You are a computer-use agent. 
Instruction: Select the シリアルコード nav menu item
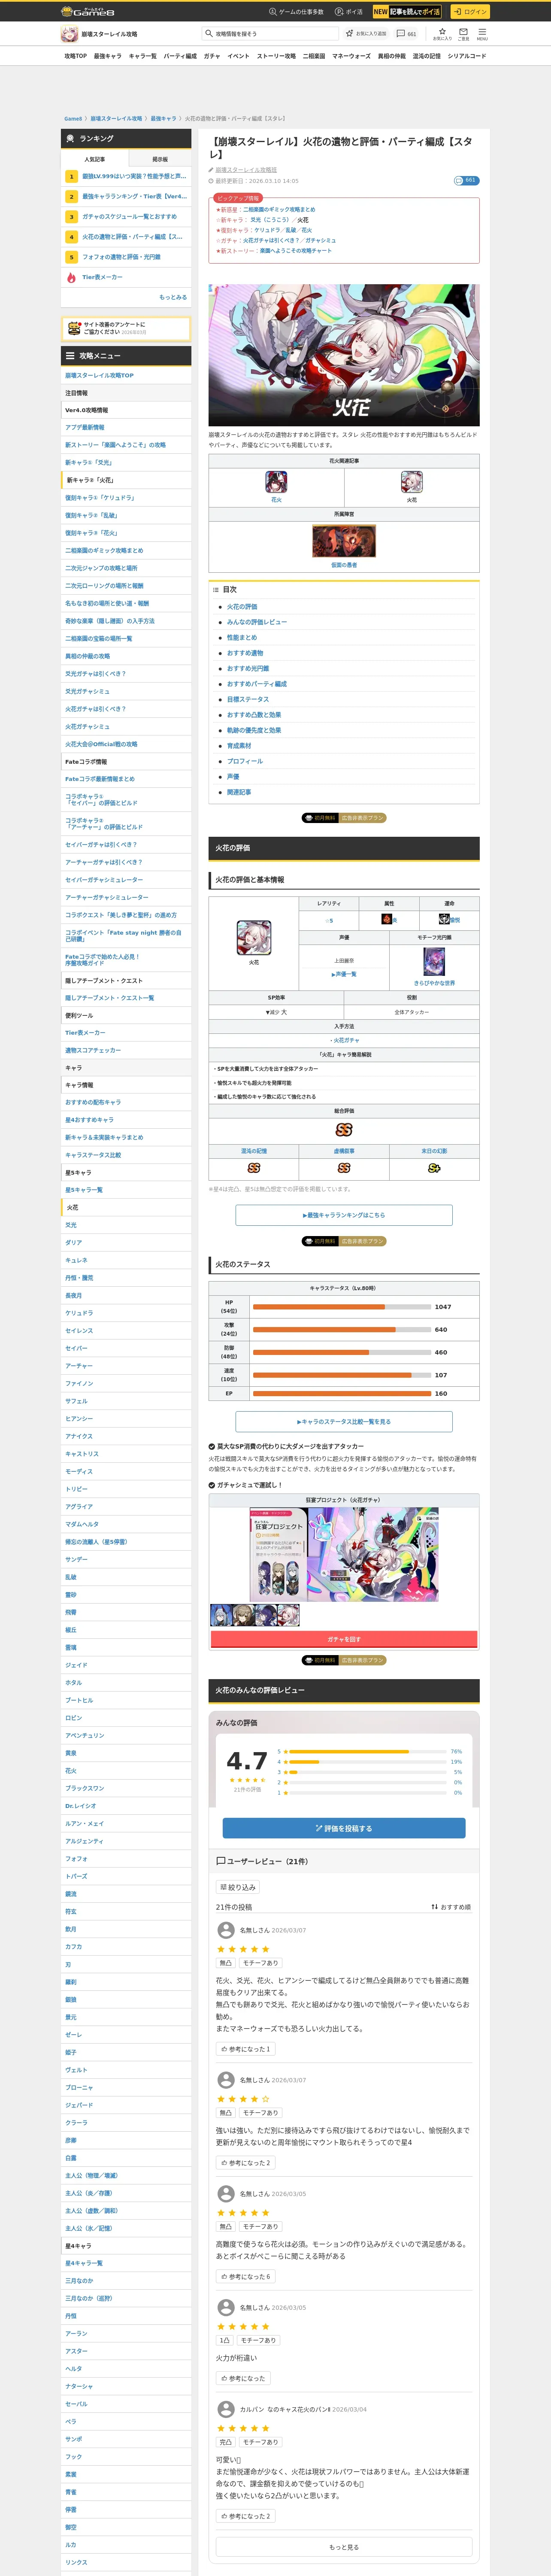click(x=467, y=56)
